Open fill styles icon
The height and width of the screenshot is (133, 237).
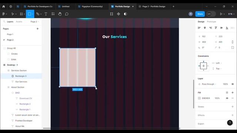pos(227,93)
